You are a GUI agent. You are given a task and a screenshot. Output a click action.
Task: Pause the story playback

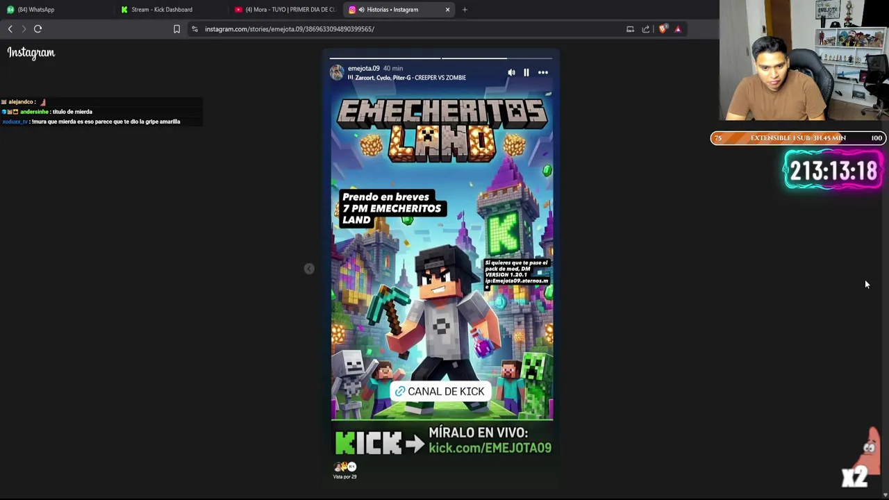(526, 72)
